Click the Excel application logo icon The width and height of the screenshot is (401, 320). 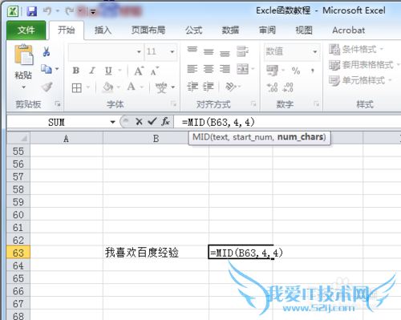13,11
